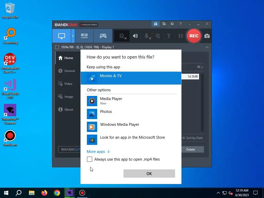Open folder path icon in Bandicam home
Viewport: 264px width, 198px height.
pyautogui.click(x=199, y=67)
